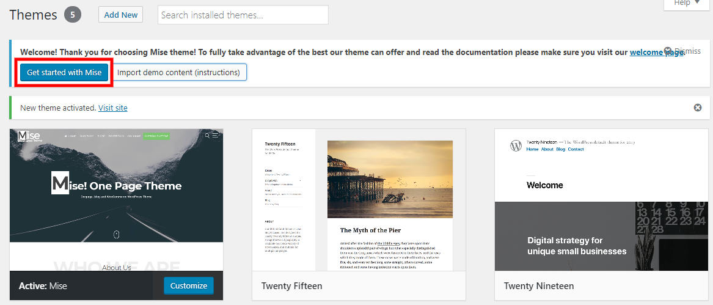This screenshot has width=713, height=305.
Task: Click the WordPress logo in Twenty Nineteen preview
Action: point(516,145)
